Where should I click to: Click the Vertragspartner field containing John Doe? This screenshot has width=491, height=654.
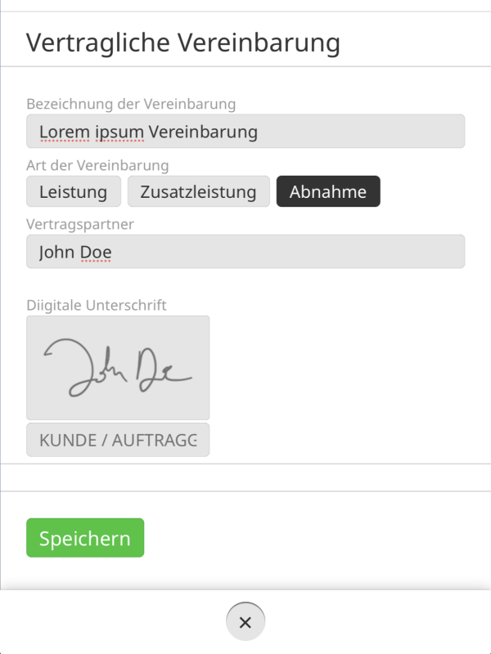coord(245,251)
